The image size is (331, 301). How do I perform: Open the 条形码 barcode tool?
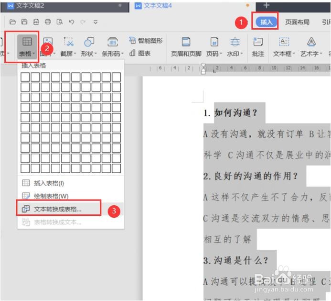113,47
